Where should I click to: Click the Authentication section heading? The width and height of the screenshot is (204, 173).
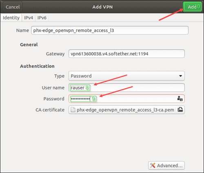click(x=37, y=66)
